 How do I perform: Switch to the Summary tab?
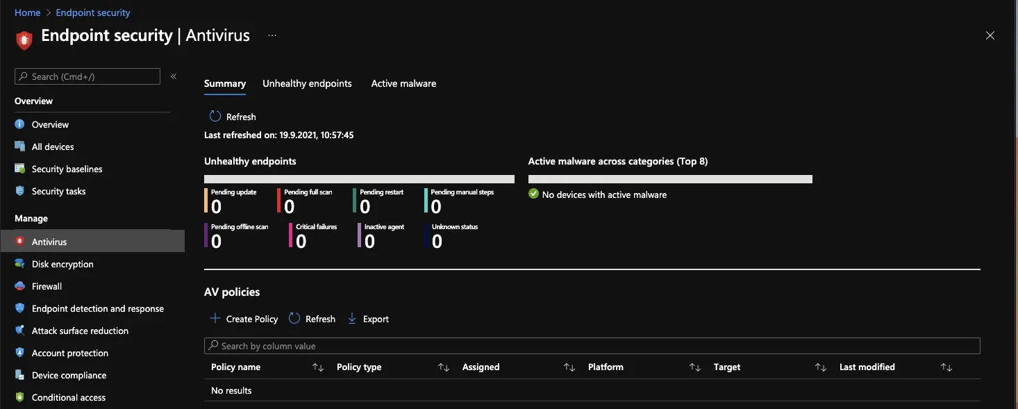[225, 83]
